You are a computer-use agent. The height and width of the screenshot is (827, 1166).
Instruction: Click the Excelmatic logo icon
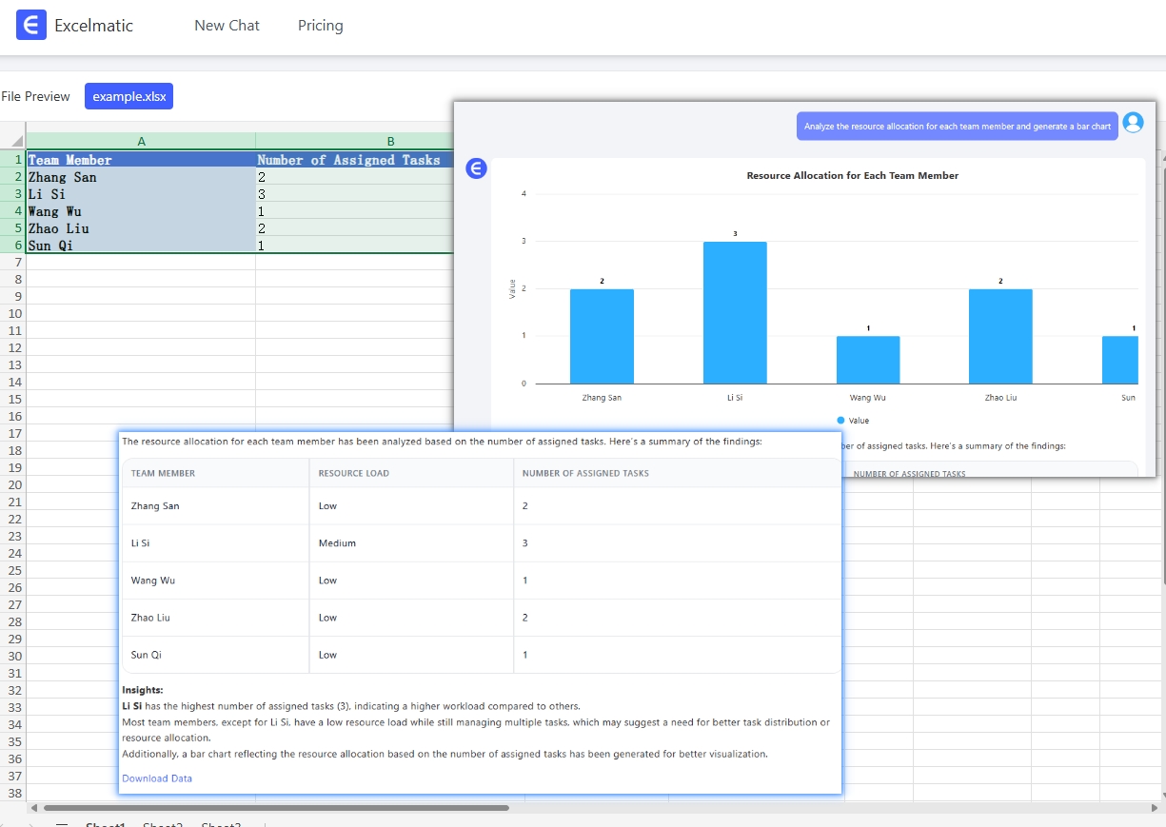point(31,26)
